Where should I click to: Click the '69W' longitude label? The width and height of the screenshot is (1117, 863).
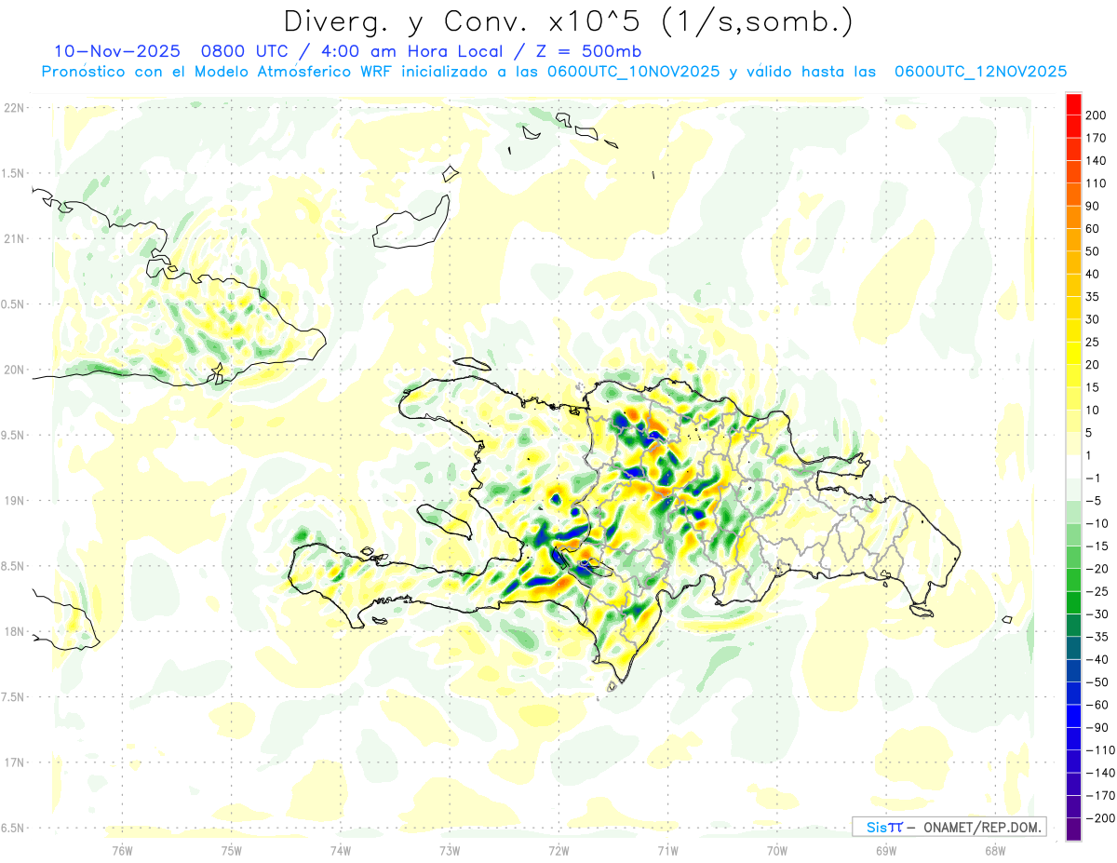[886, 850]
